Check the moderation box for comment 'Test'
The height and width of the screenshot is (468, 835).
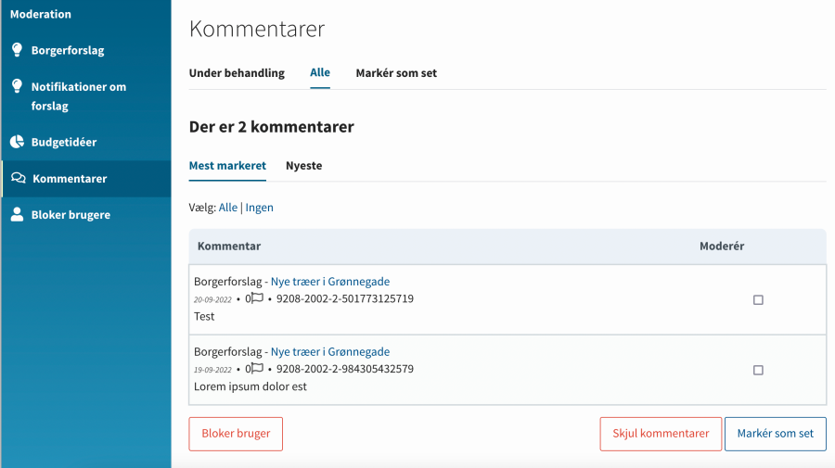[758, 300]
